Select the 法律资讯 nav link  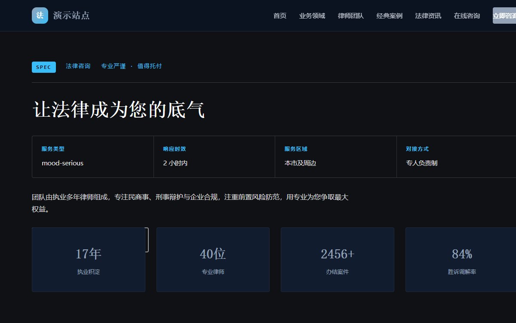tap(428, 16)
